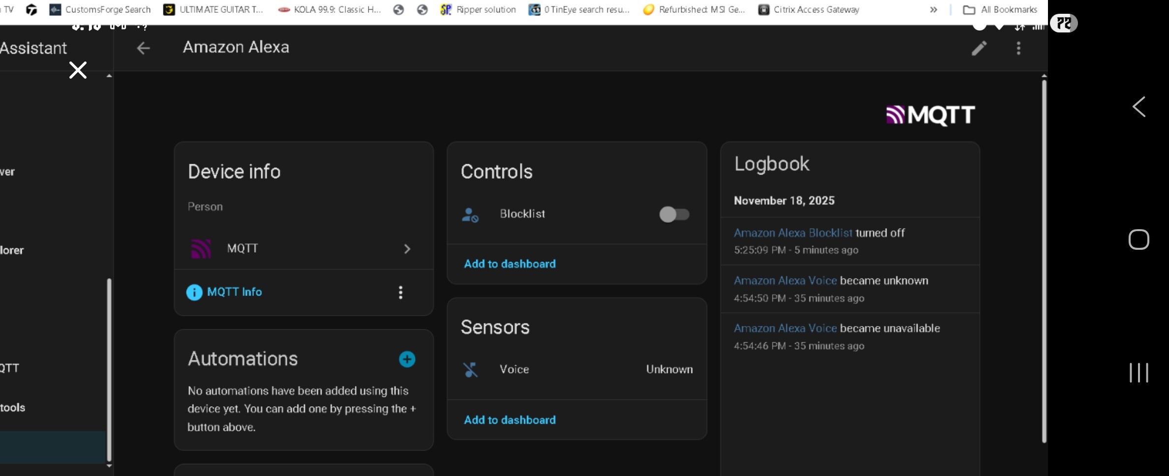Viewport: 1169px width, 476px height.
Task: Click the pencil edit icon
Action: click(979, 48)
